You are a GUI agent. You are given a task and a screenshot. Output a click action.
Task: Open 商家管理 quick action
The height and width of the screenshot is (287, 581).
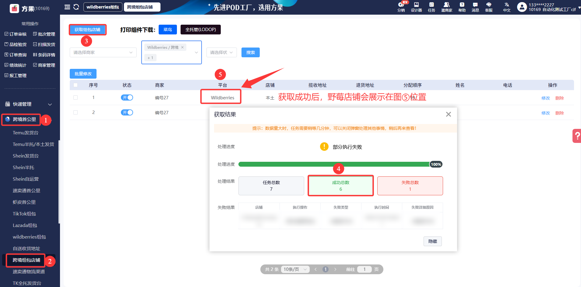pyautogui.click(x=44, y=65)
